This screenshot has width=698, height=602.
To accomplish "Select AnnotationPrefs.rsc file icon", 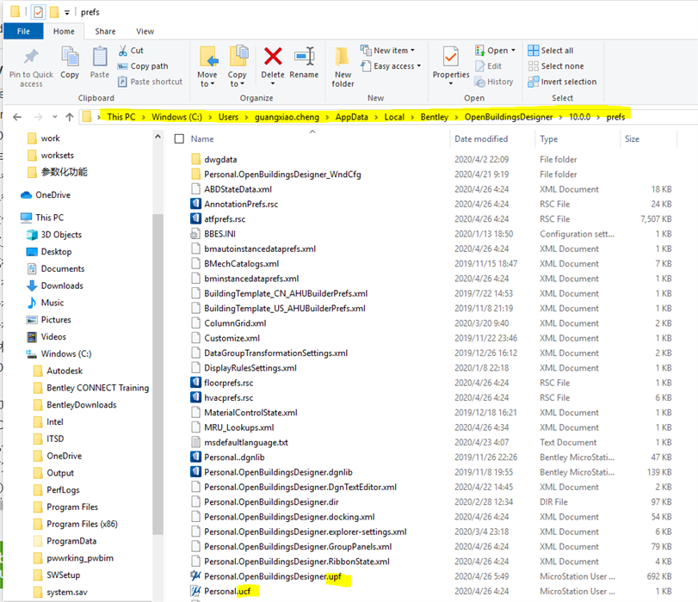I will click(x=196, y=204).
